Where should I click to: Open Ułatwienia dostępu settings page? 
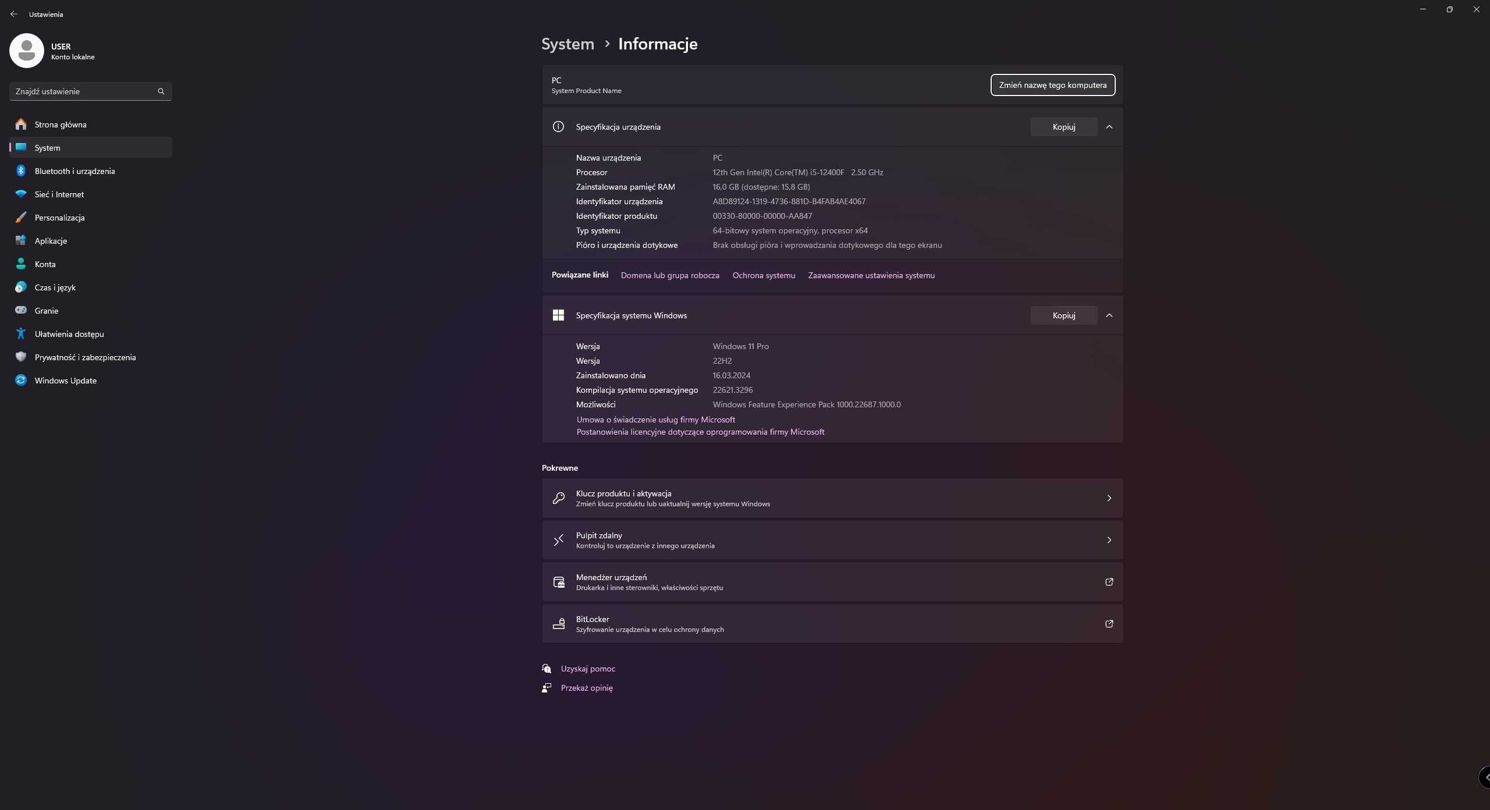pos(91,333)
